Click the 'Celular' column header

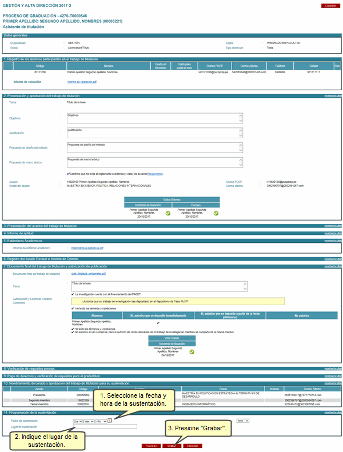(x=314, y=66)
